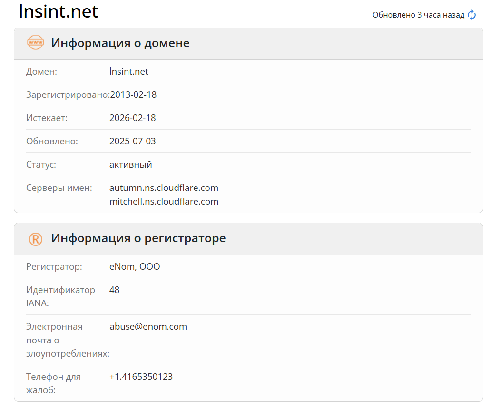Open the mitchell.ns.cloudflare.com name server
The height and width of the screenshot is (406, 491).
[x=164, y=202]
